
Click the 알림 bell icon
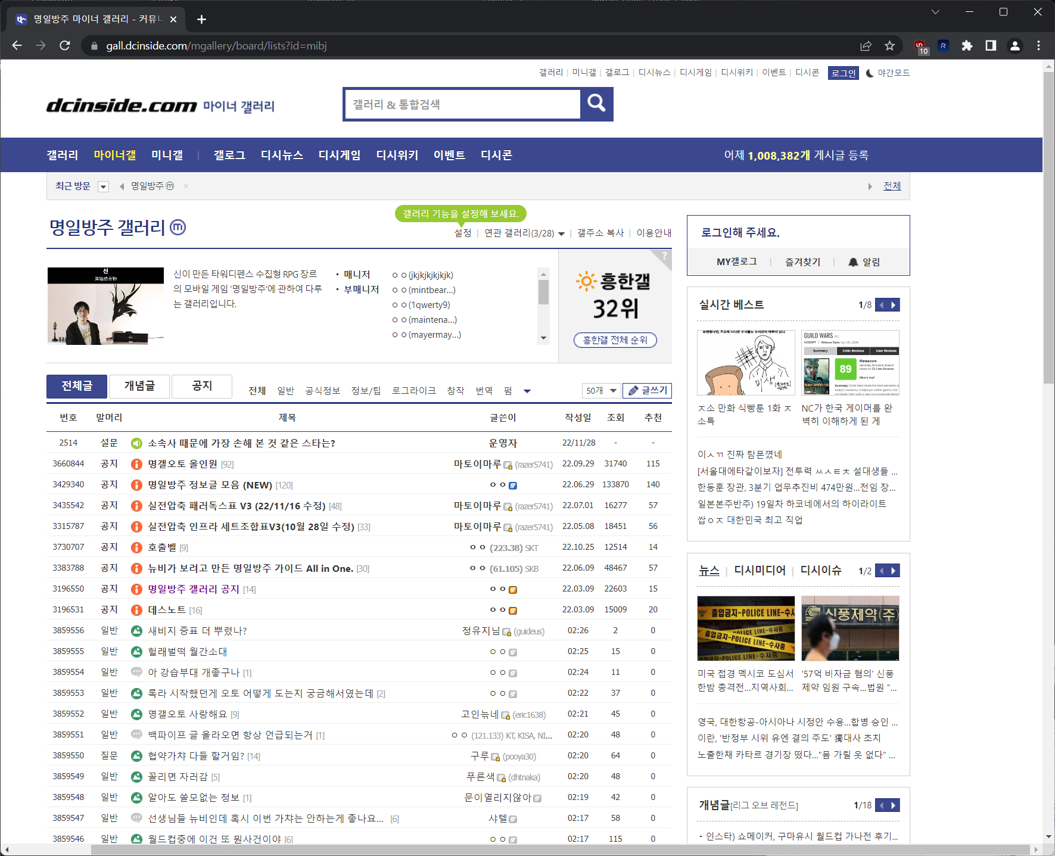854,262
